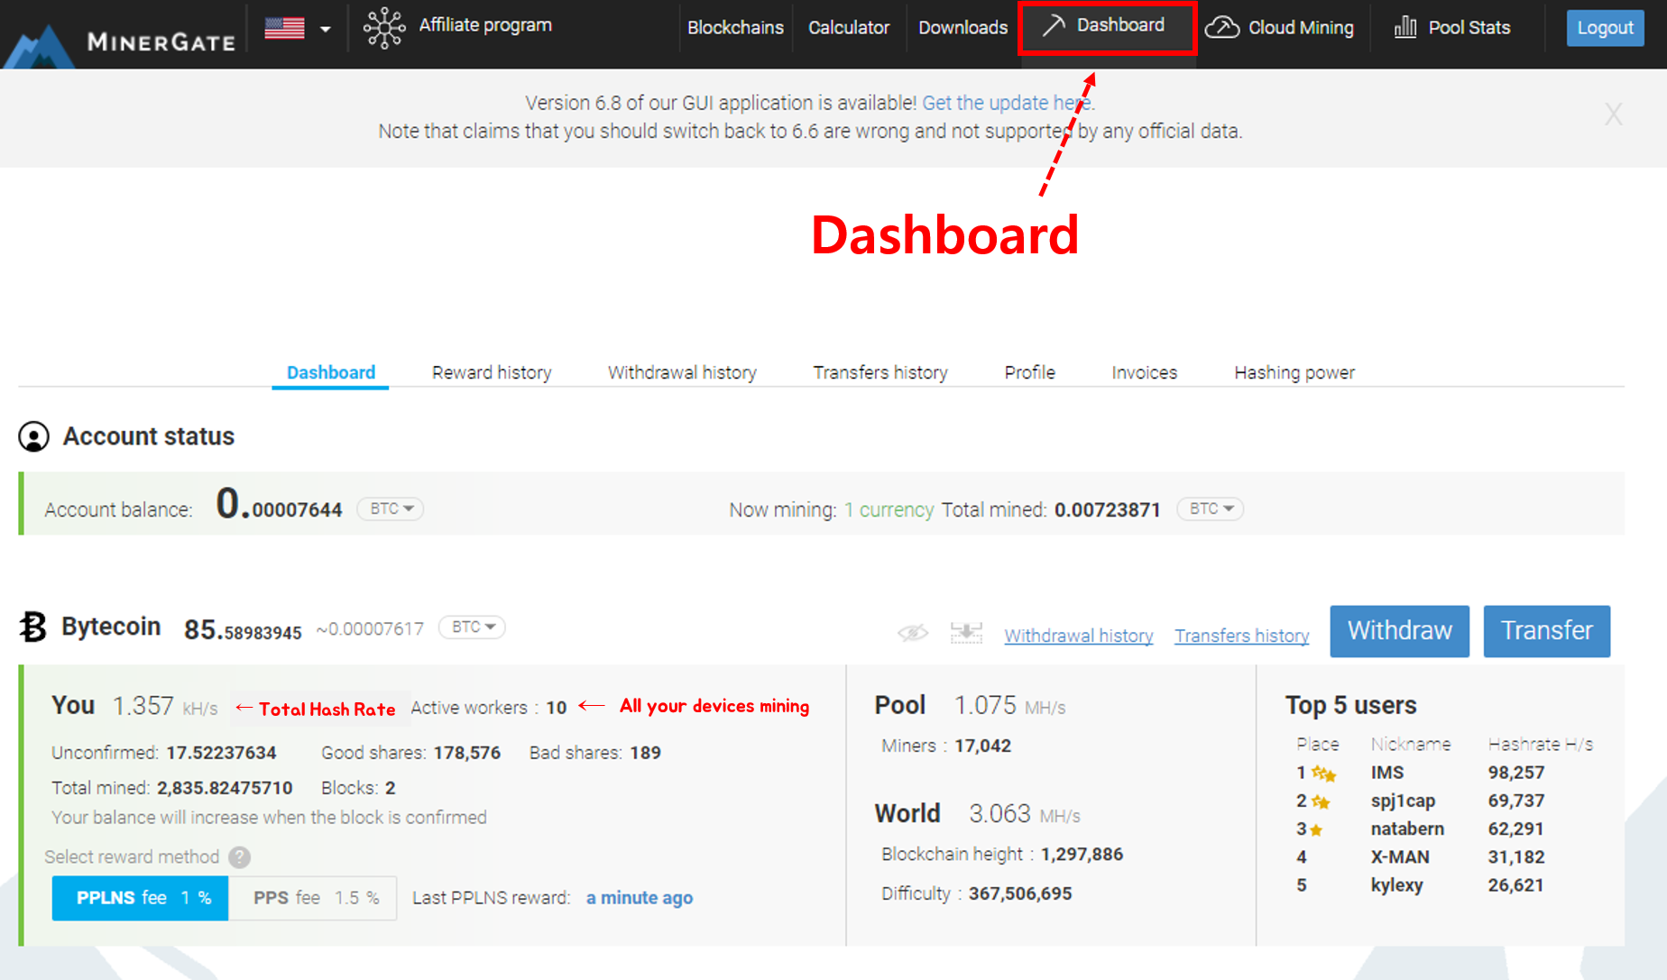Click the Withdraw button
The width and height of the screenshot is (1667, 980).
coord(1399,631)
